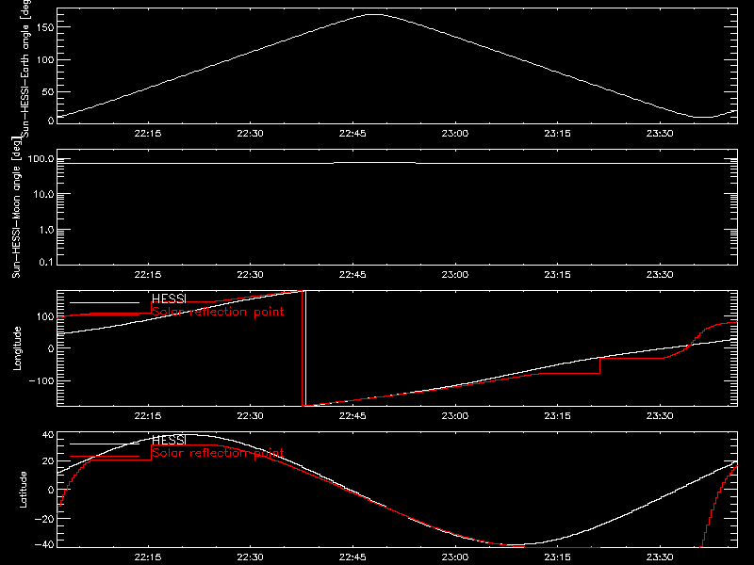Click the -100 tick on the Longitude axis
The image size is (754, 565).
pyautogui.click(x=41, y=380)
